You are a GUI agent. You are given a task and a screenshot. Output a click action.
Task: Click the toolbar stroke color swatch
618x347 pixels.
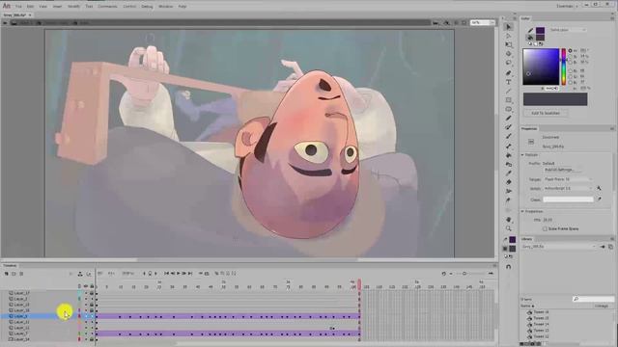tap(513, 239)
